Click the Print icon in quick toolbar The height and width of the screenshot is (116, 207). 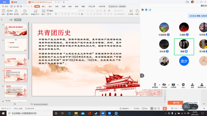tap(18, 6)
